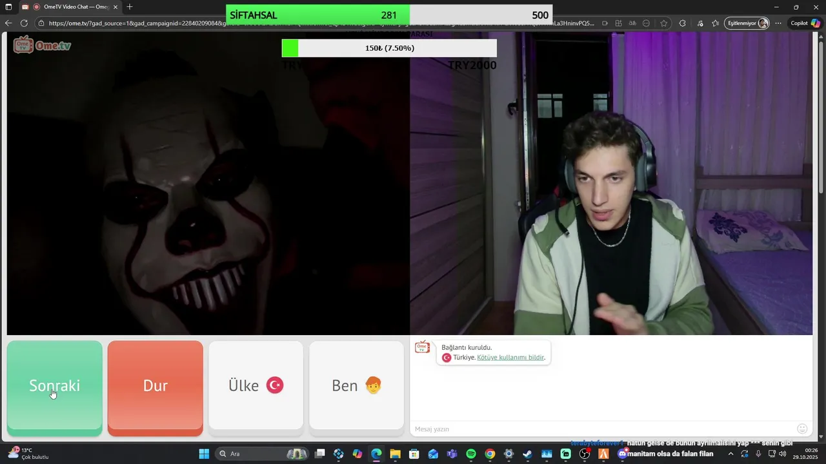Click the Kötüye kullanımı bildir link
Image resolution: width=826 pixels, height=464 pixels.
510,358
